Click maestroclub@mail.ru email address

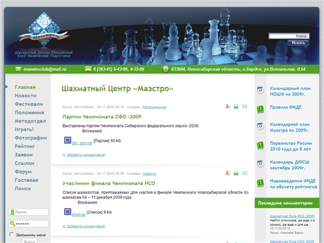(x=45, y=69)
